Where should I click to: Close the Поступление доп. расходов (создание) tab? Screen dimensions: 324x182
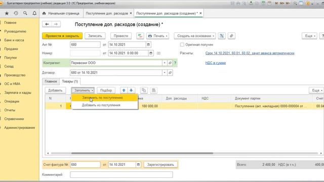pyautogui.click(x=200, y=13)
